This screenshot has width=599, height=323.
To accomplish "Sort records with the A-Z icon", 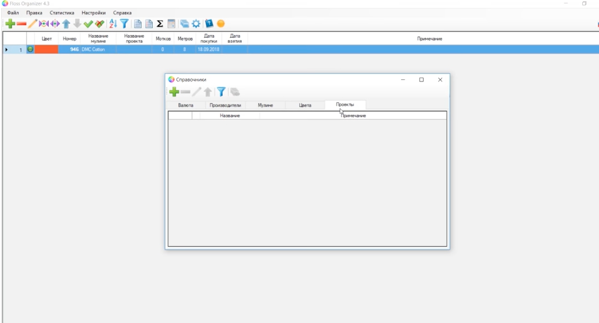I will pyautogui.click(x=113, y=24).
